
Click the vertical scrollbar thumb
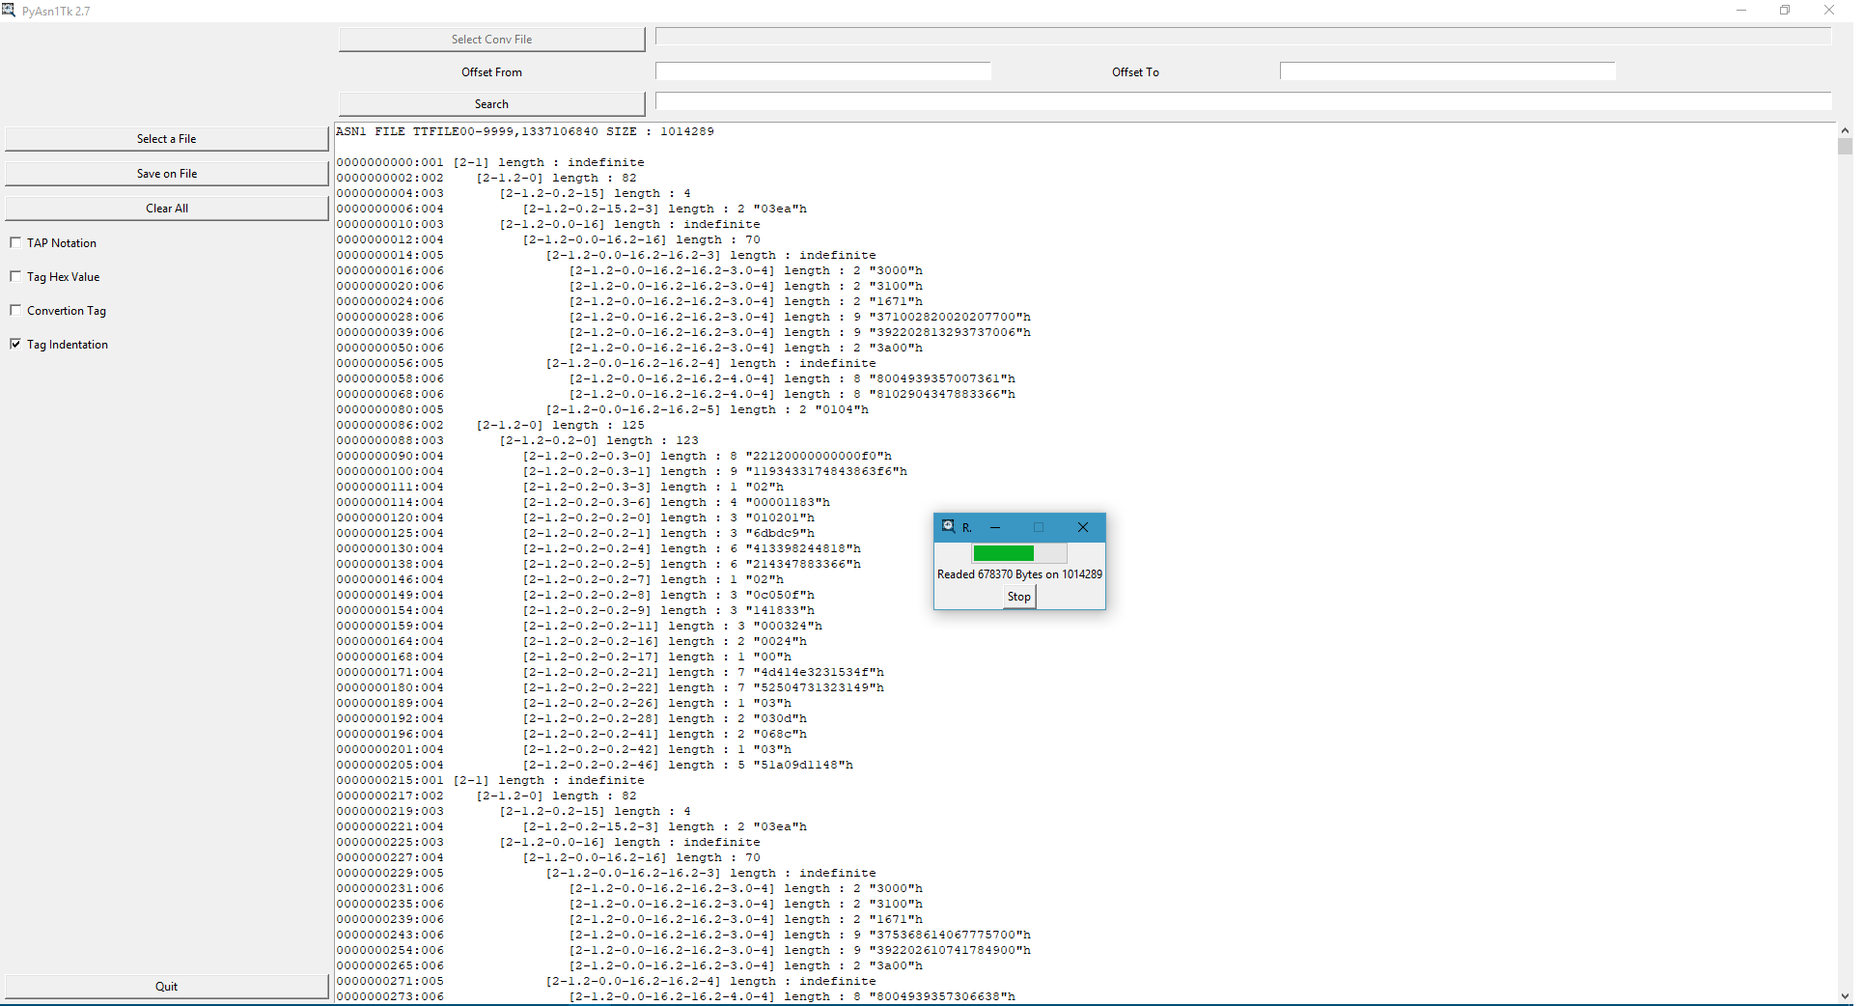pos(1845,147)
